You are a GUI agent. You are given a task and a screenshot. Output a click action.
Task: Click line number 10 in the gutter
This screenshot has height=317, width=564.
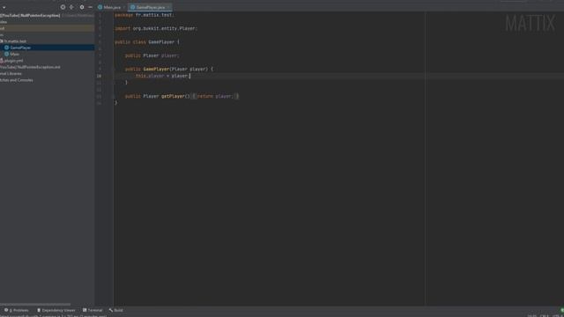pyautogui.click(x=99, y=76)
